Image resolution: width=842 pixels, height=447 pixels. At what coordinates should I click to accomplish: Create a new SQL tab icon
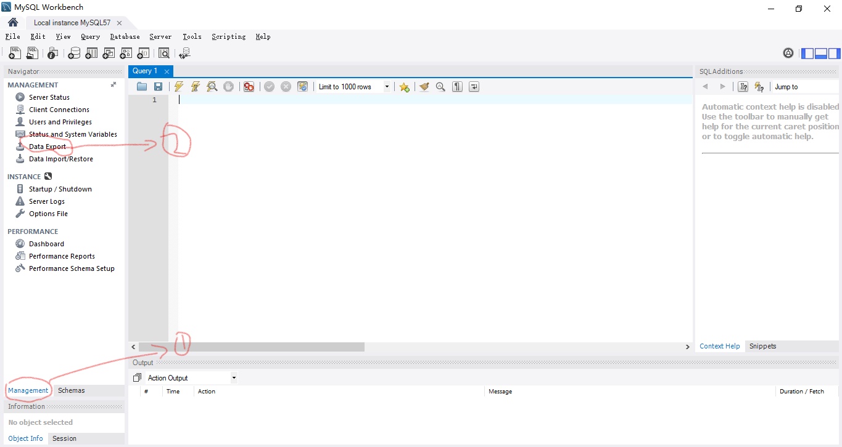[15, 54]
